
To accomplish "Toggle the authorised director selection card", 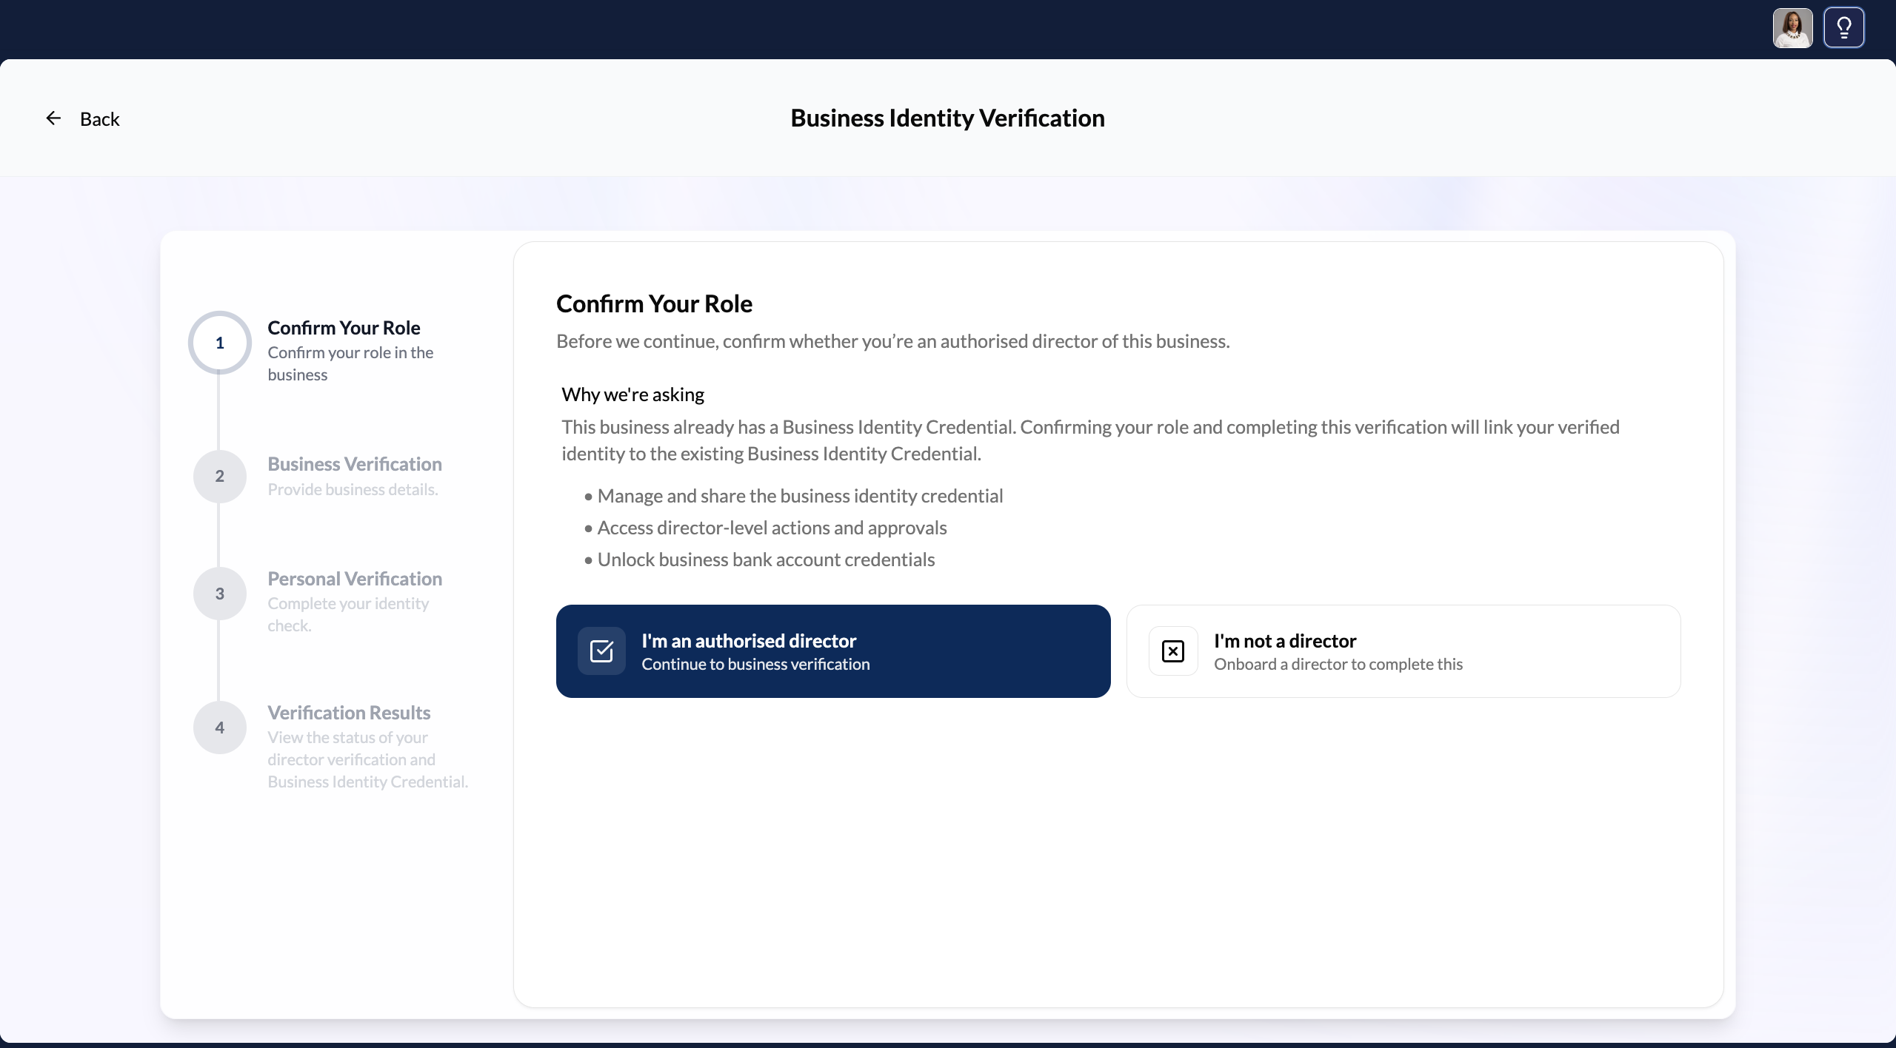I will [x=833, y=651].
